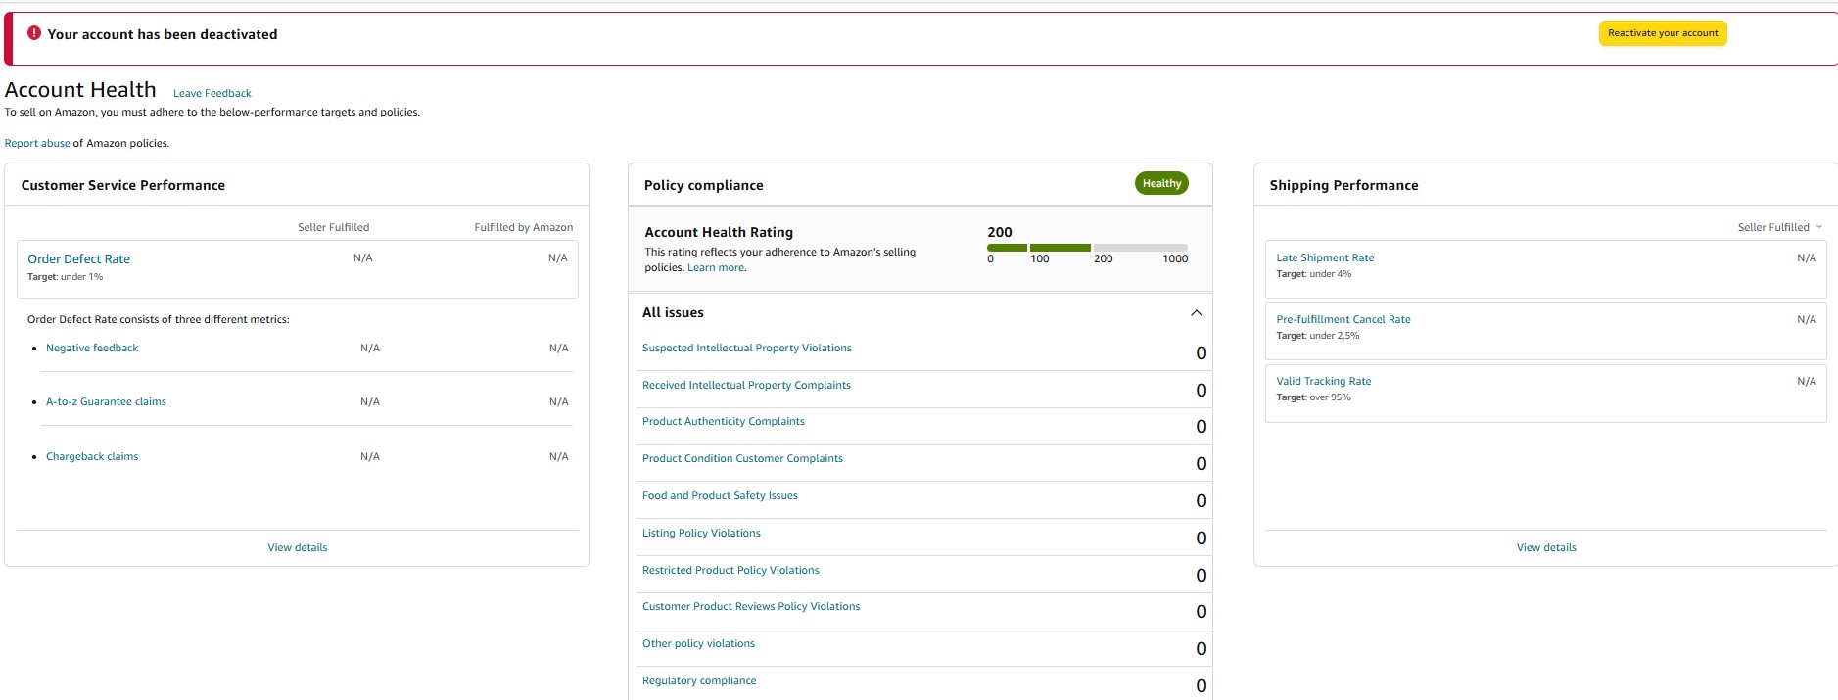Click the Seller Fulfilled column header in Customer Service
Viewport: 1838px width, 700px height.
click(x=334, y=227)
